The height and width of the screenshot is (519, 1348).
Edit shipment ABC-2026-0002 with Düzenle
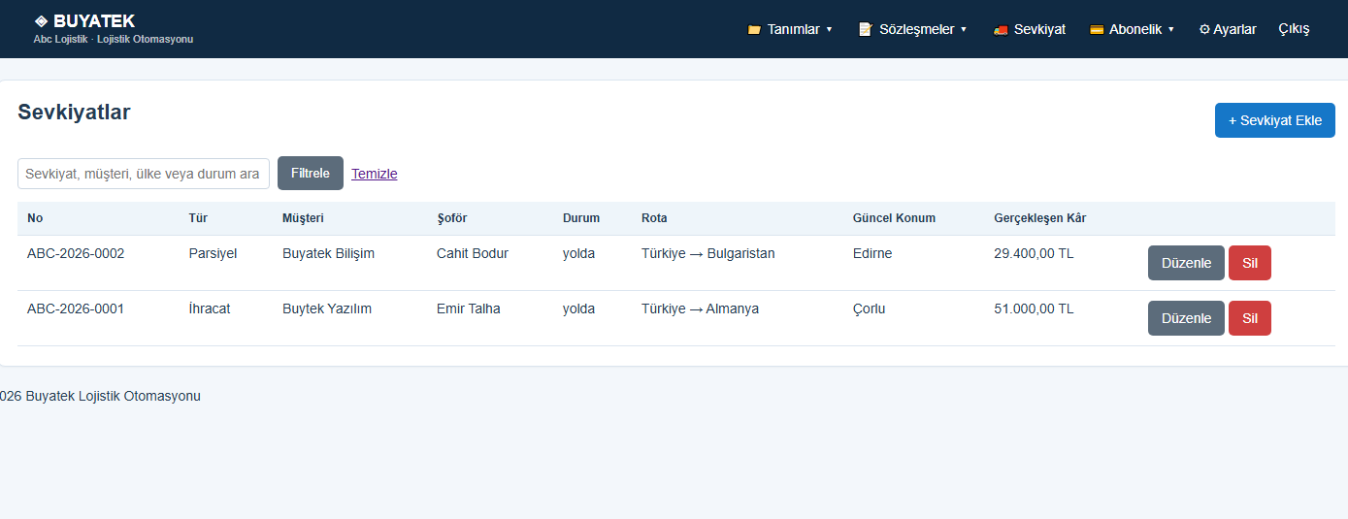click(1186, 263)
